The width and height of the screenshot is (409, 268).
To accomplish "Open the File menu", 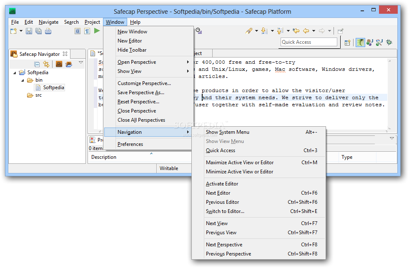I will pyautogui.click(x=15, y=22).
